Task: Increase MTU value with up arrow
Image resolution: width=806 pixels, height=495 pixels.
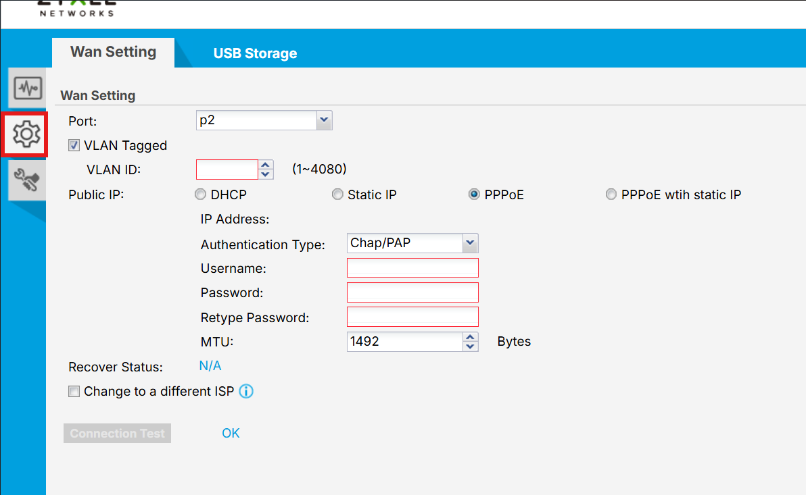Action: click(471, 337)
